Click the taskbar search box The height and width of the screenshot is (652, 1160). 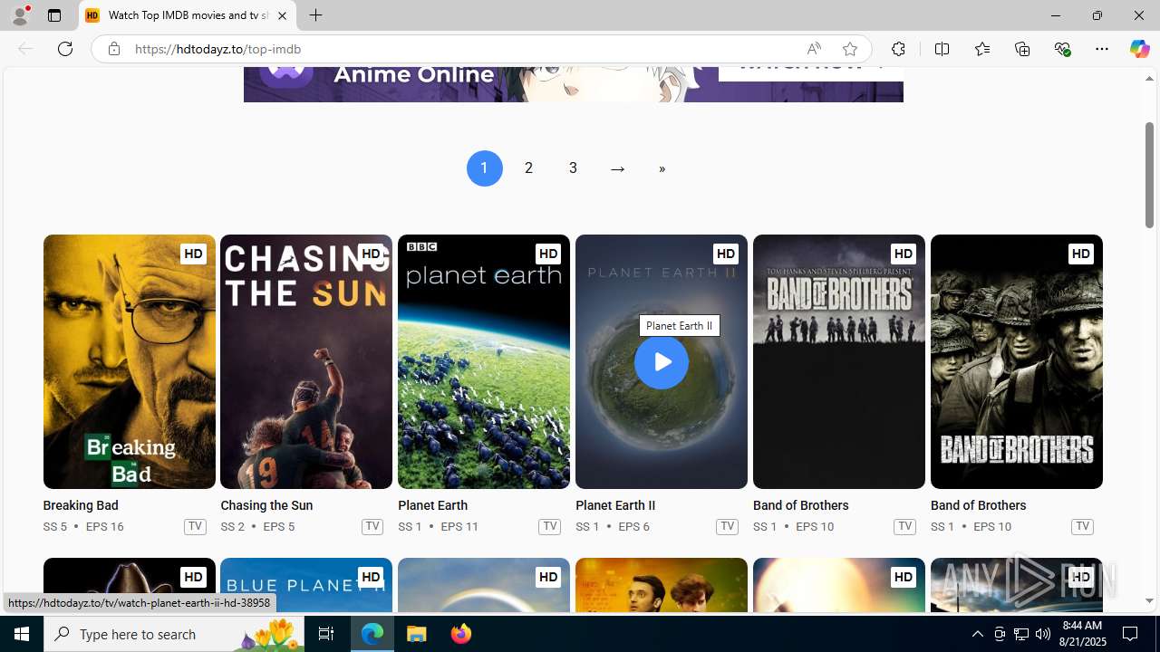[174, 634]
